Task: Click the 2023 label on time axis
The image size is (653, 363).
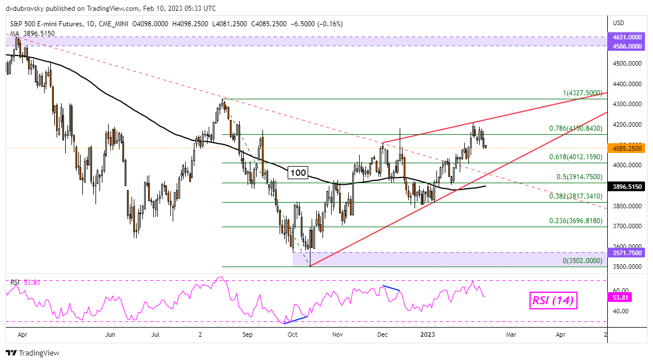Action: point(428,334)
